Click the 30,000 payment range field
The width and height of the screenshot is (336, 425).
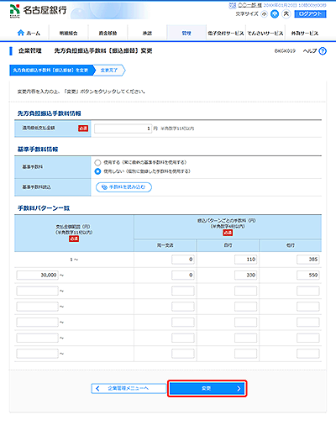(38, 275)
